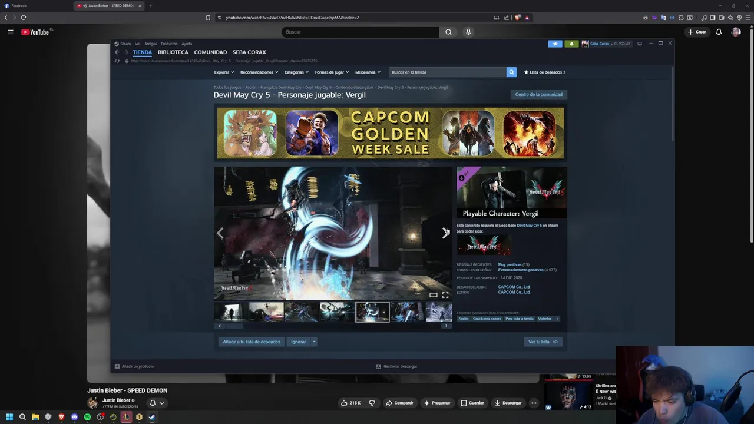
Task: Open the Steam green notifications bell
Action: tap(571, 44)
